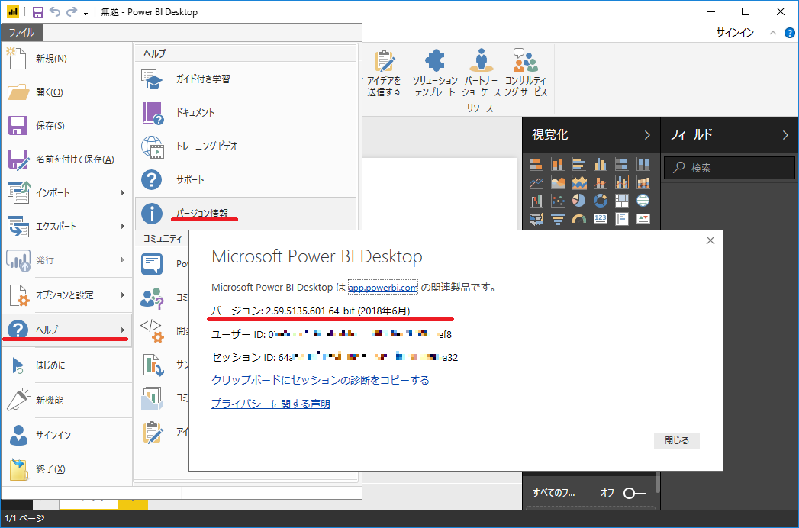Select the line chart visual
This screenshot has width=799, height=528.
536,182
